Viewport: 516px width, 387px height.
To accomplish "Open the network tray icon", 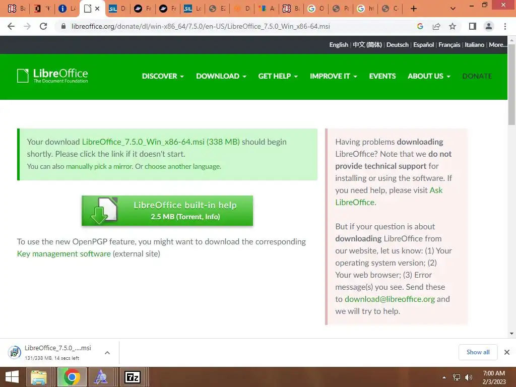I will pyautogui.click(x=457, y=377).
